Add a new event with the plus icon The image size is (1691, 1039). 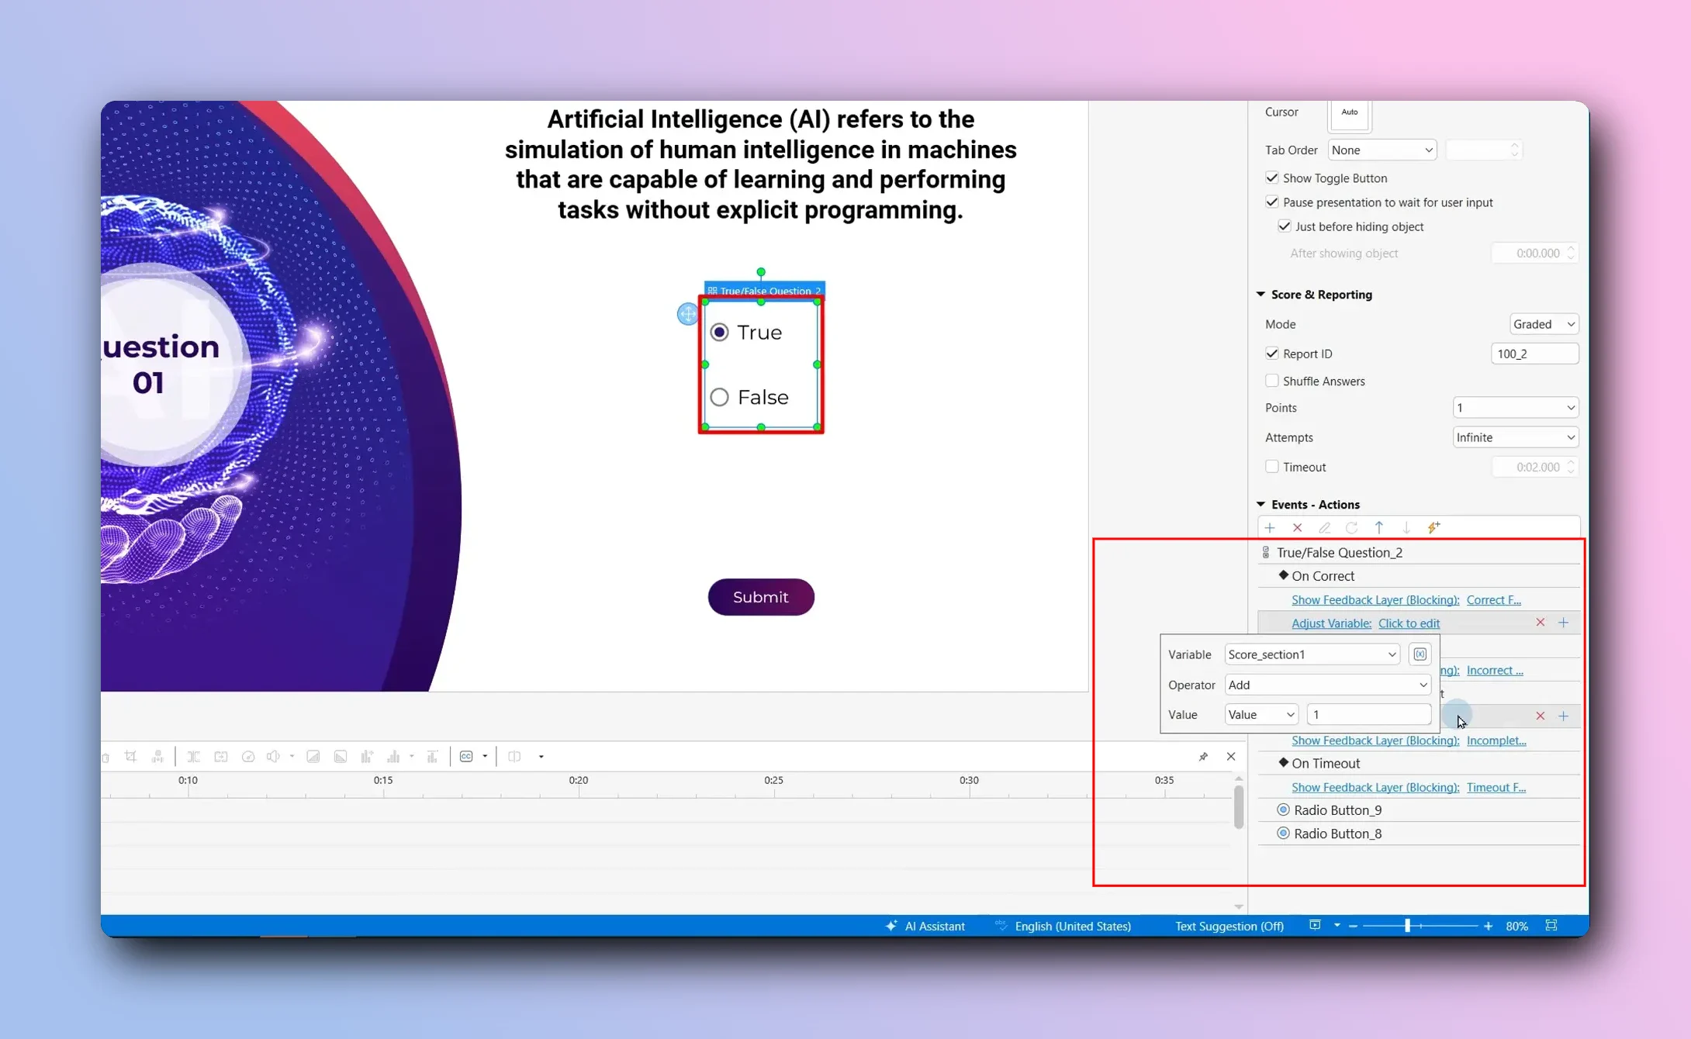(x=1270, y=527)
